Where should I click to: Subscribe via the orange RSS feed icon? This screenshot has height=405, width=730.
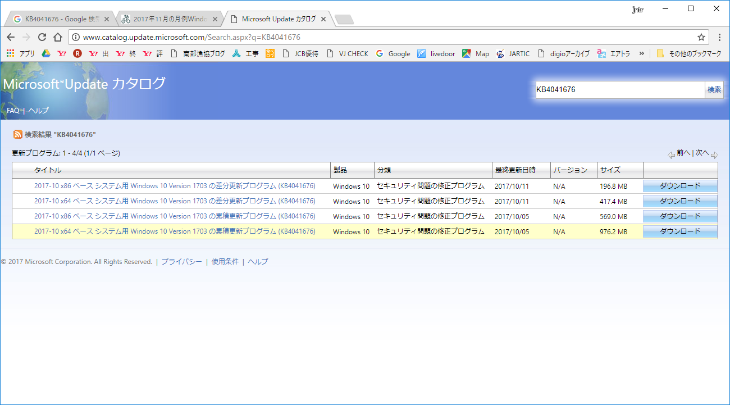click(x=18, y=134)
